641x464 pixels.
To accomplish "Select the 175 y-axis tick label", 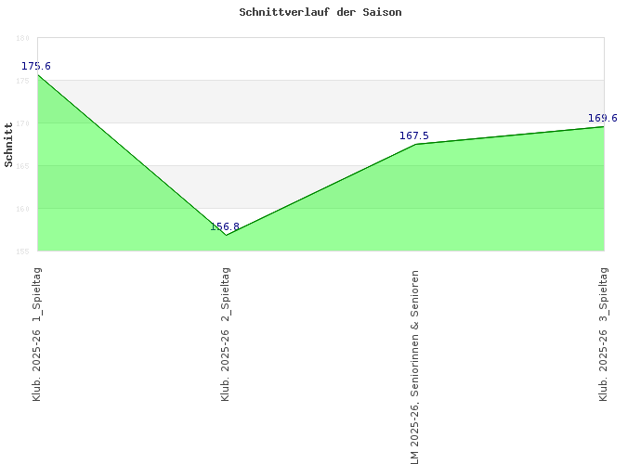I will [x=23, y=81].
